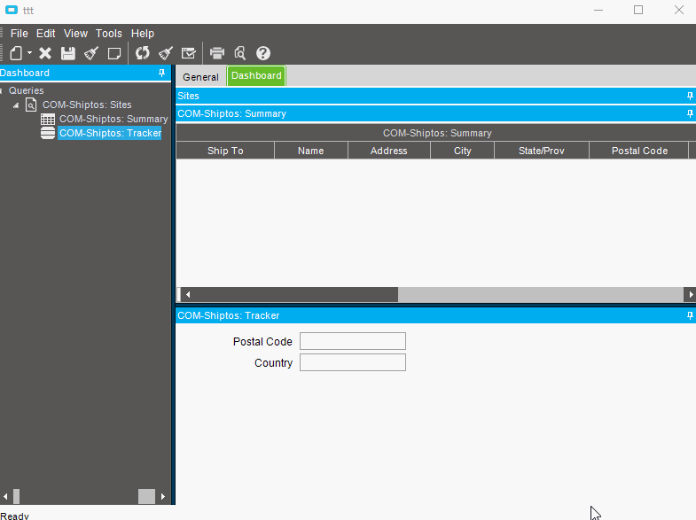Click the second broom icon after Refresh

pyautogui.click(x=166, y=53)
